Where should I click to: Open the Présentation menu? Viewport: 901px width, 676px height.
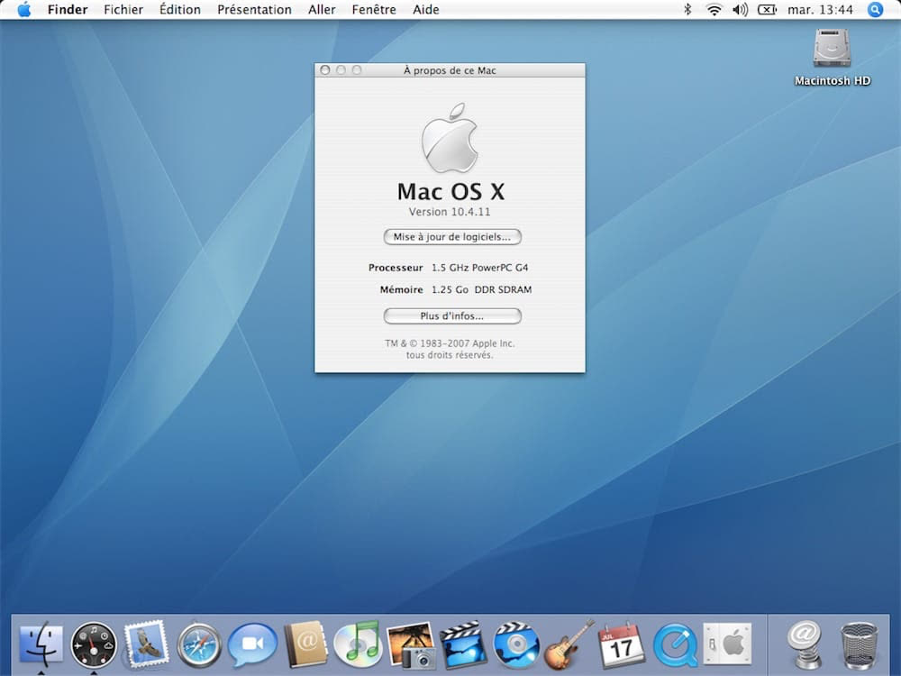(254, 10)
